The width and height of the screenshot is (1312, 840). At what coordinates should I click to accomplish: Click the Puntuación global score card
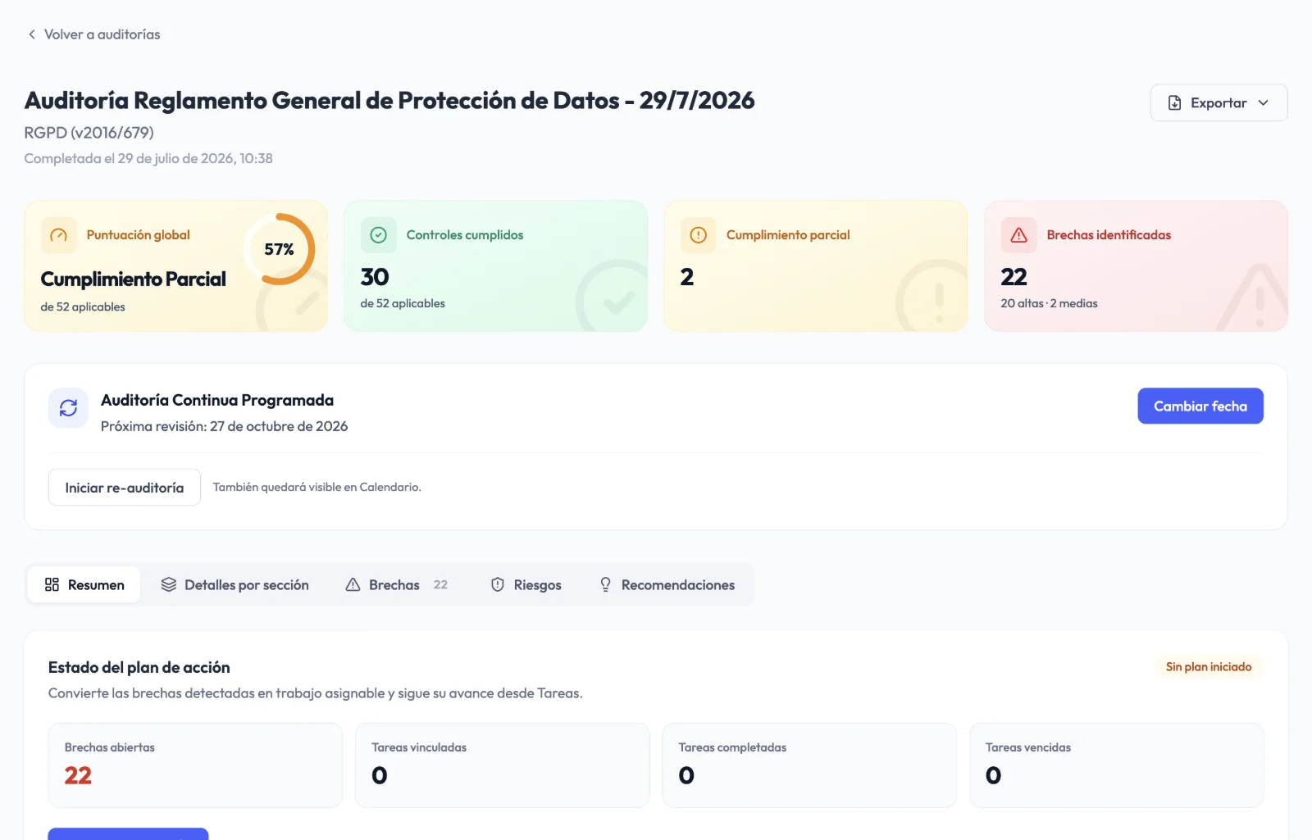pyautogui.click(x=175, y=266)
